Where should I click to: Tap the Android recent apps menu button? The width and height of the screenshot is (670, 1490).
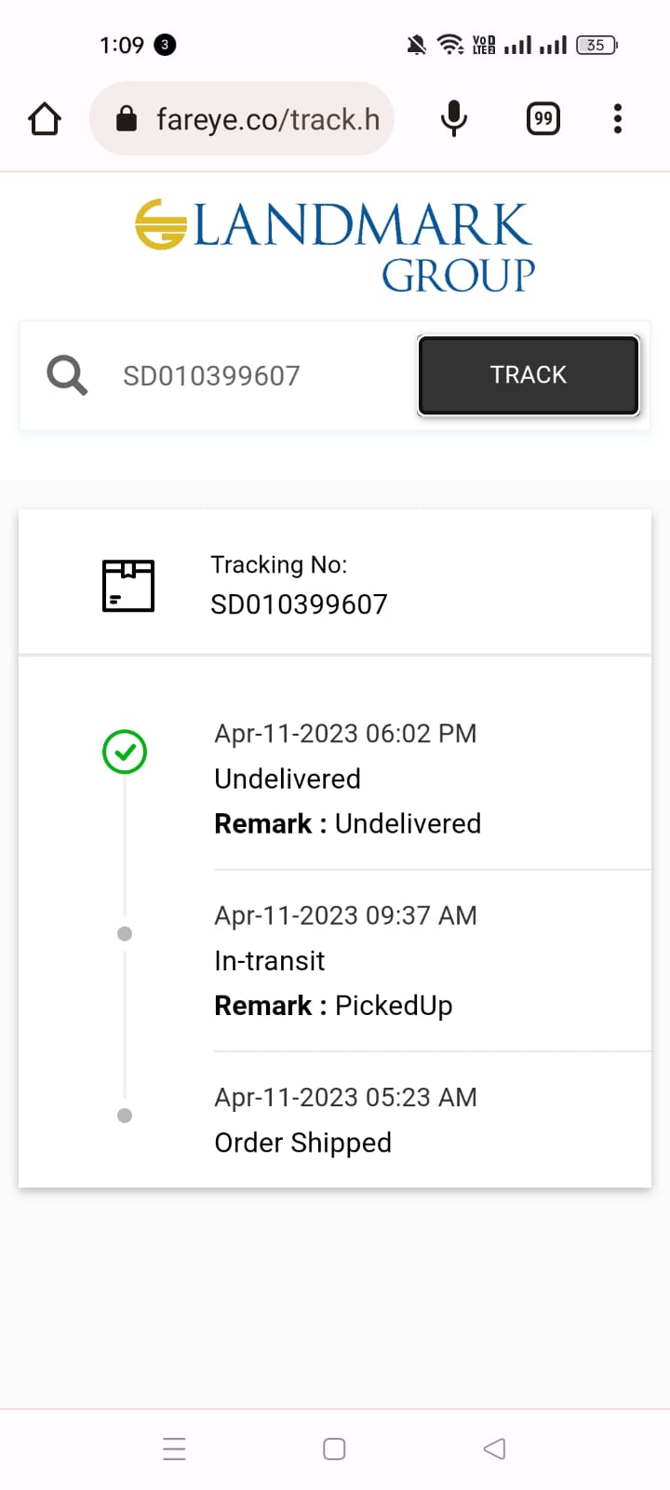click(x=174, y=1449)
